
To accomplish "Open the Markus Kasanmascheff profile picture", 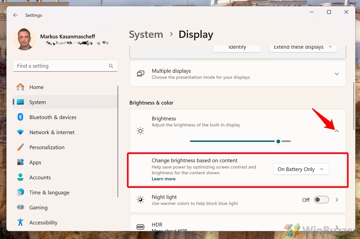I will (x=24, y=39).
